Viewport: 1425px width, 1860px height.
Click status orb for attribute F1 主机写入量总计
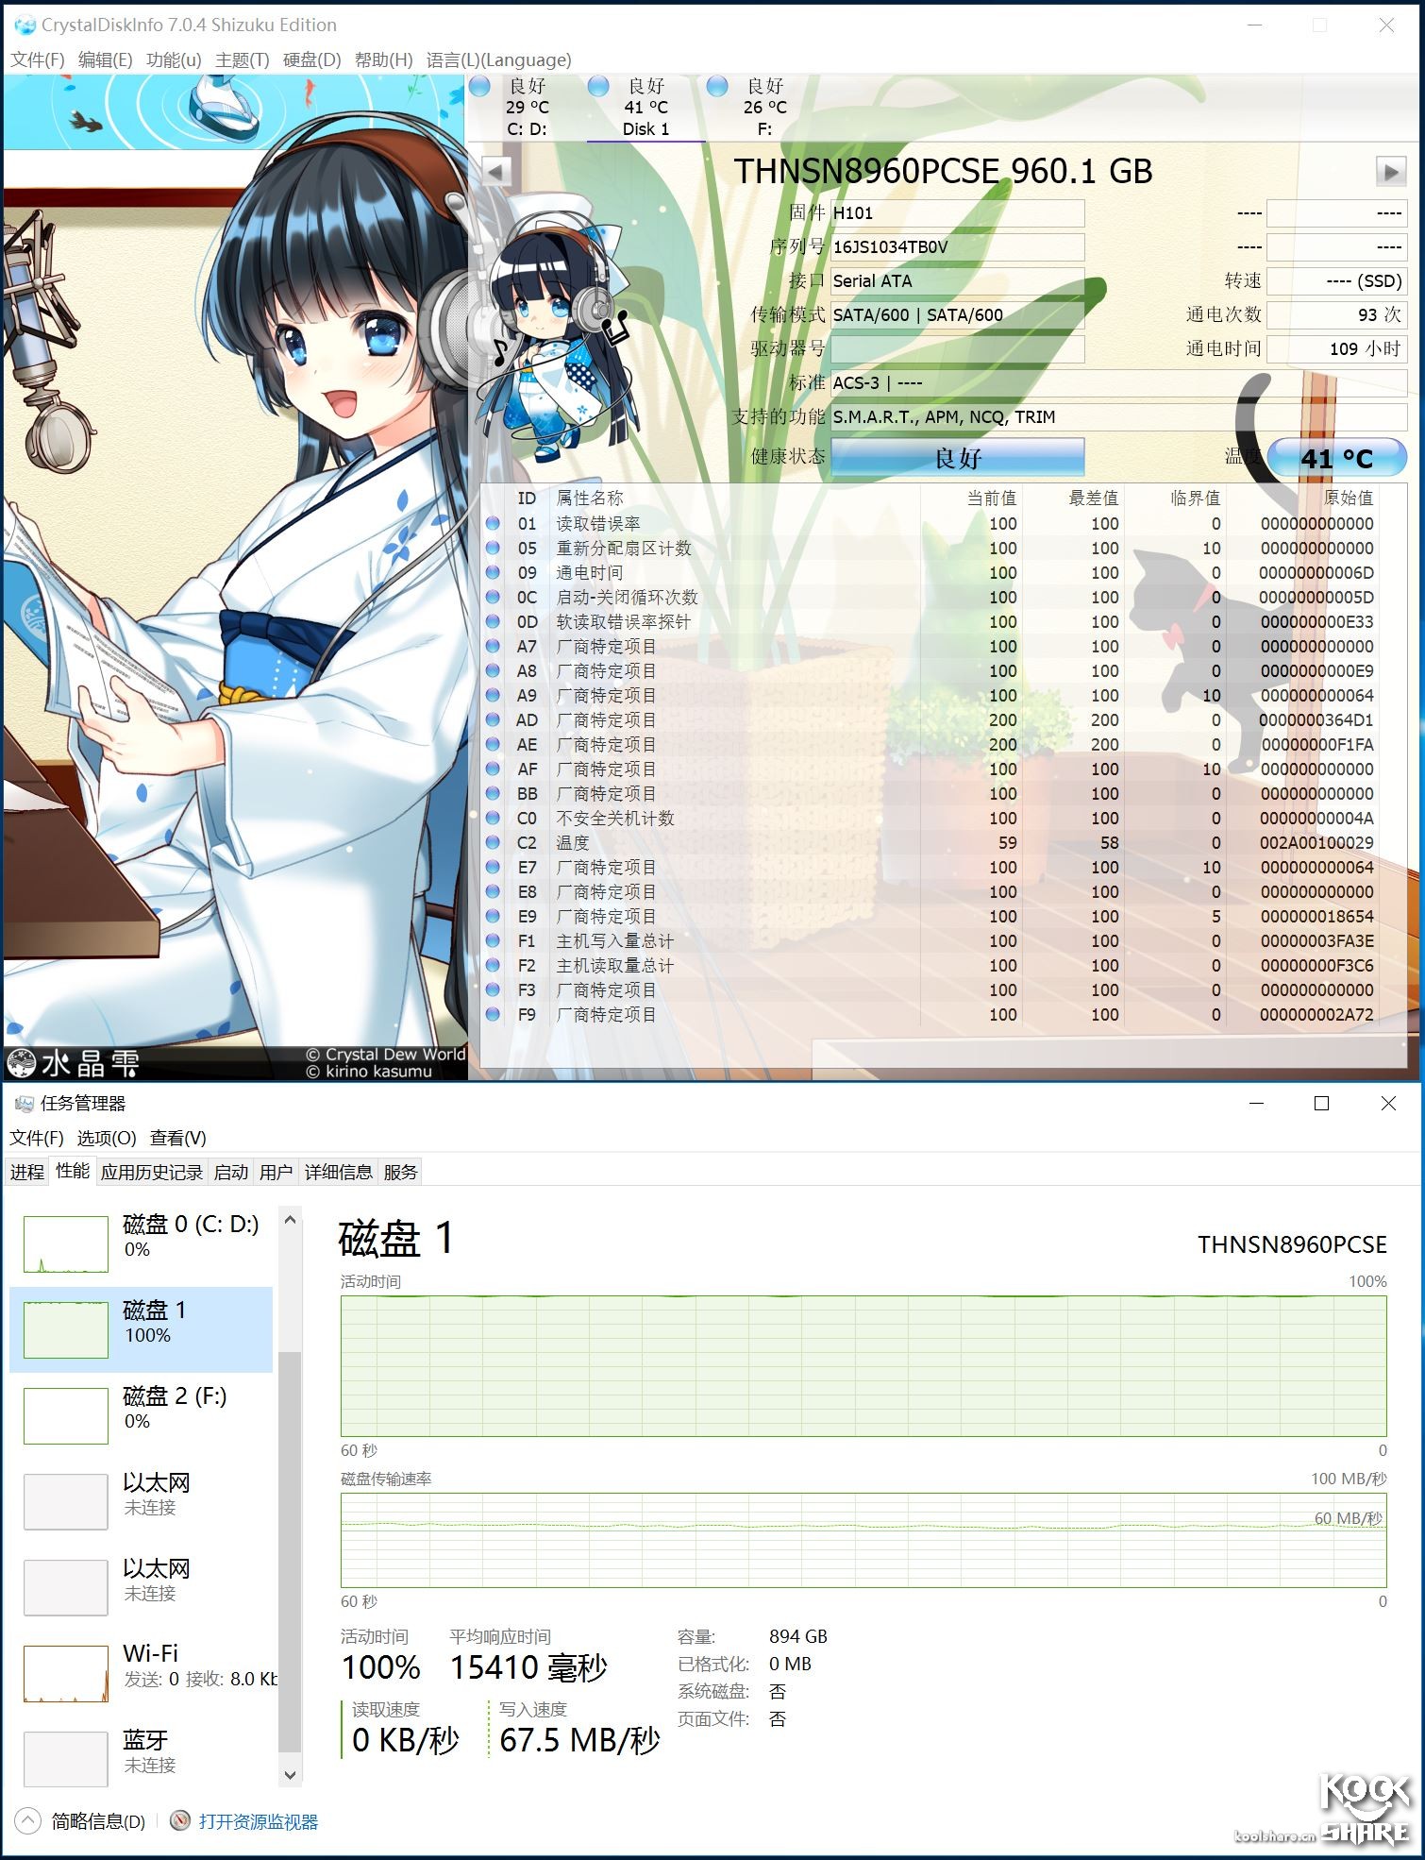coord(493,940)
